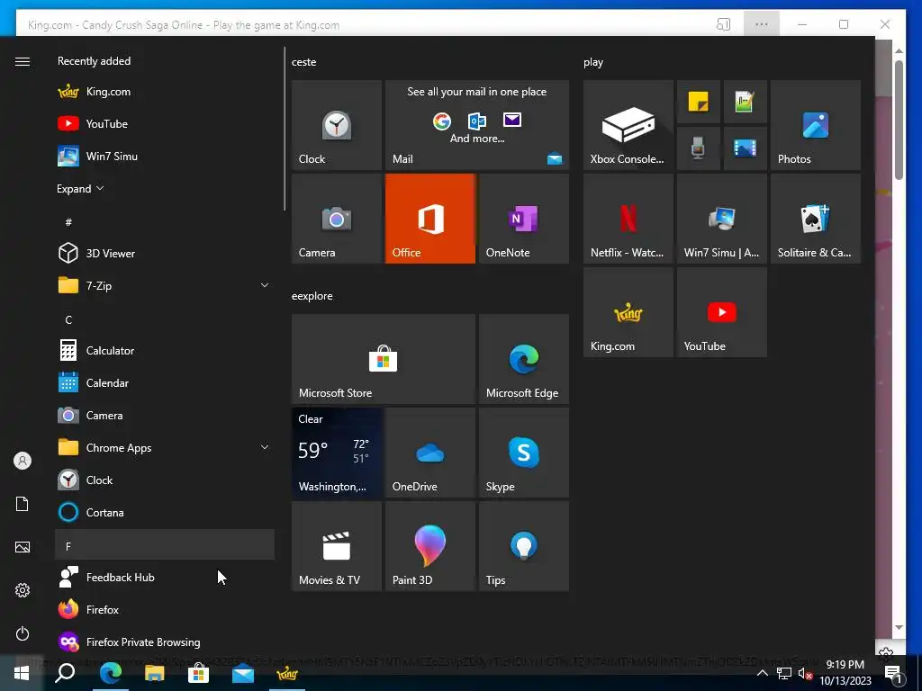
Task: Open the orange Office tile
Action: click(429, 219)
